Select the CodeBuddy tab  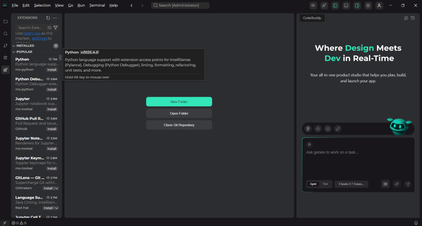tap(312, 18)
